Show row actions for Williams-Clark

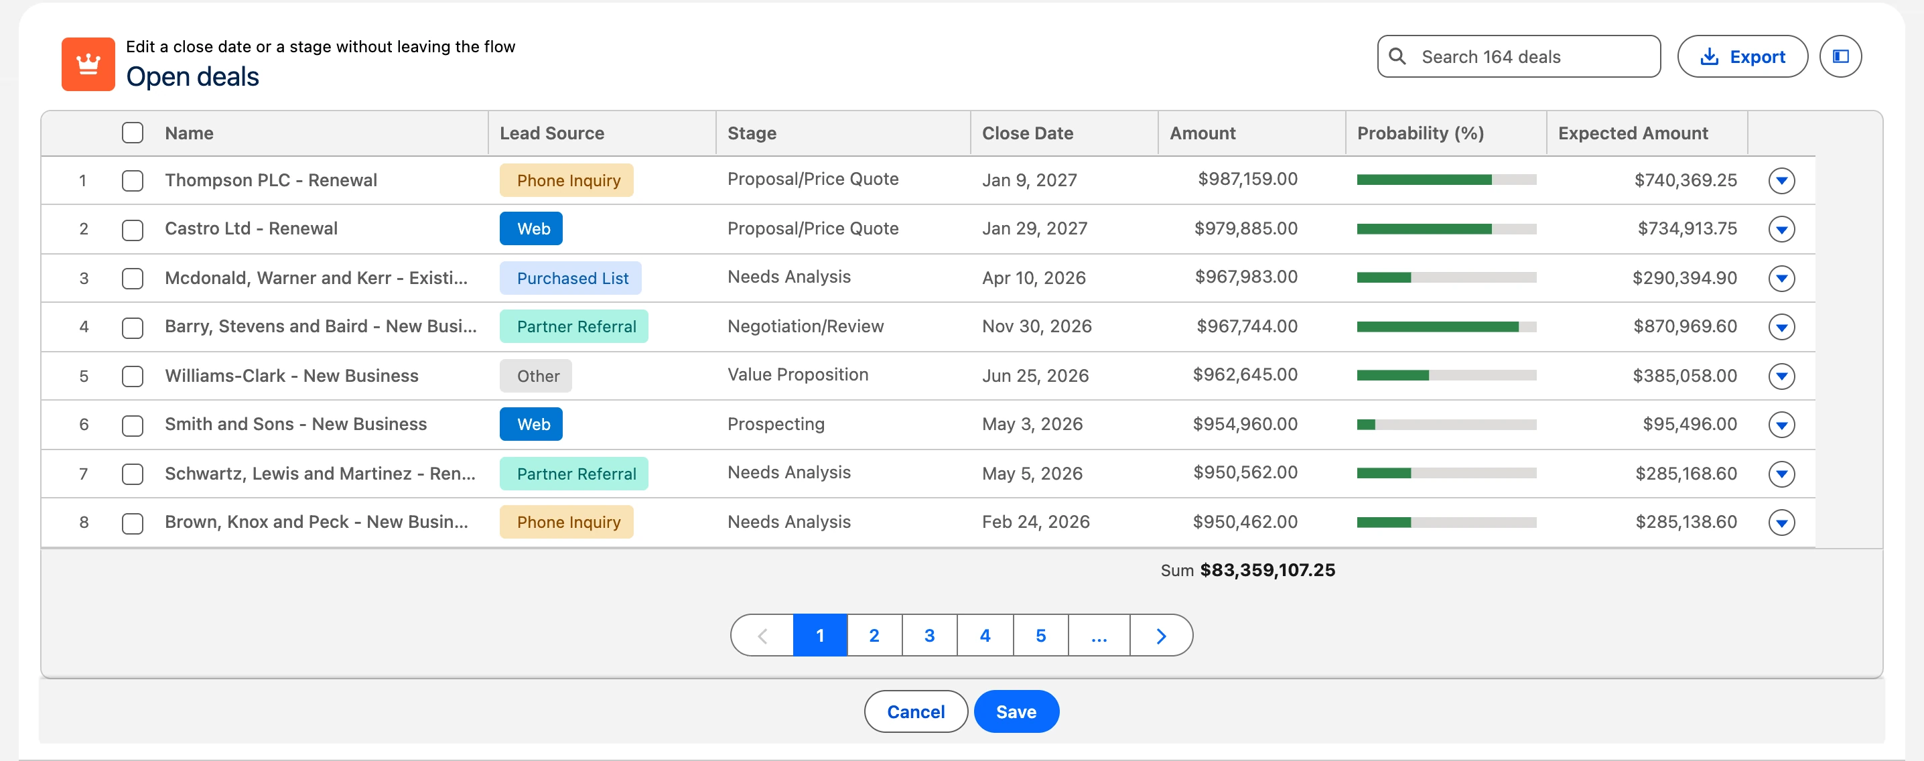tap(1781, 376)
